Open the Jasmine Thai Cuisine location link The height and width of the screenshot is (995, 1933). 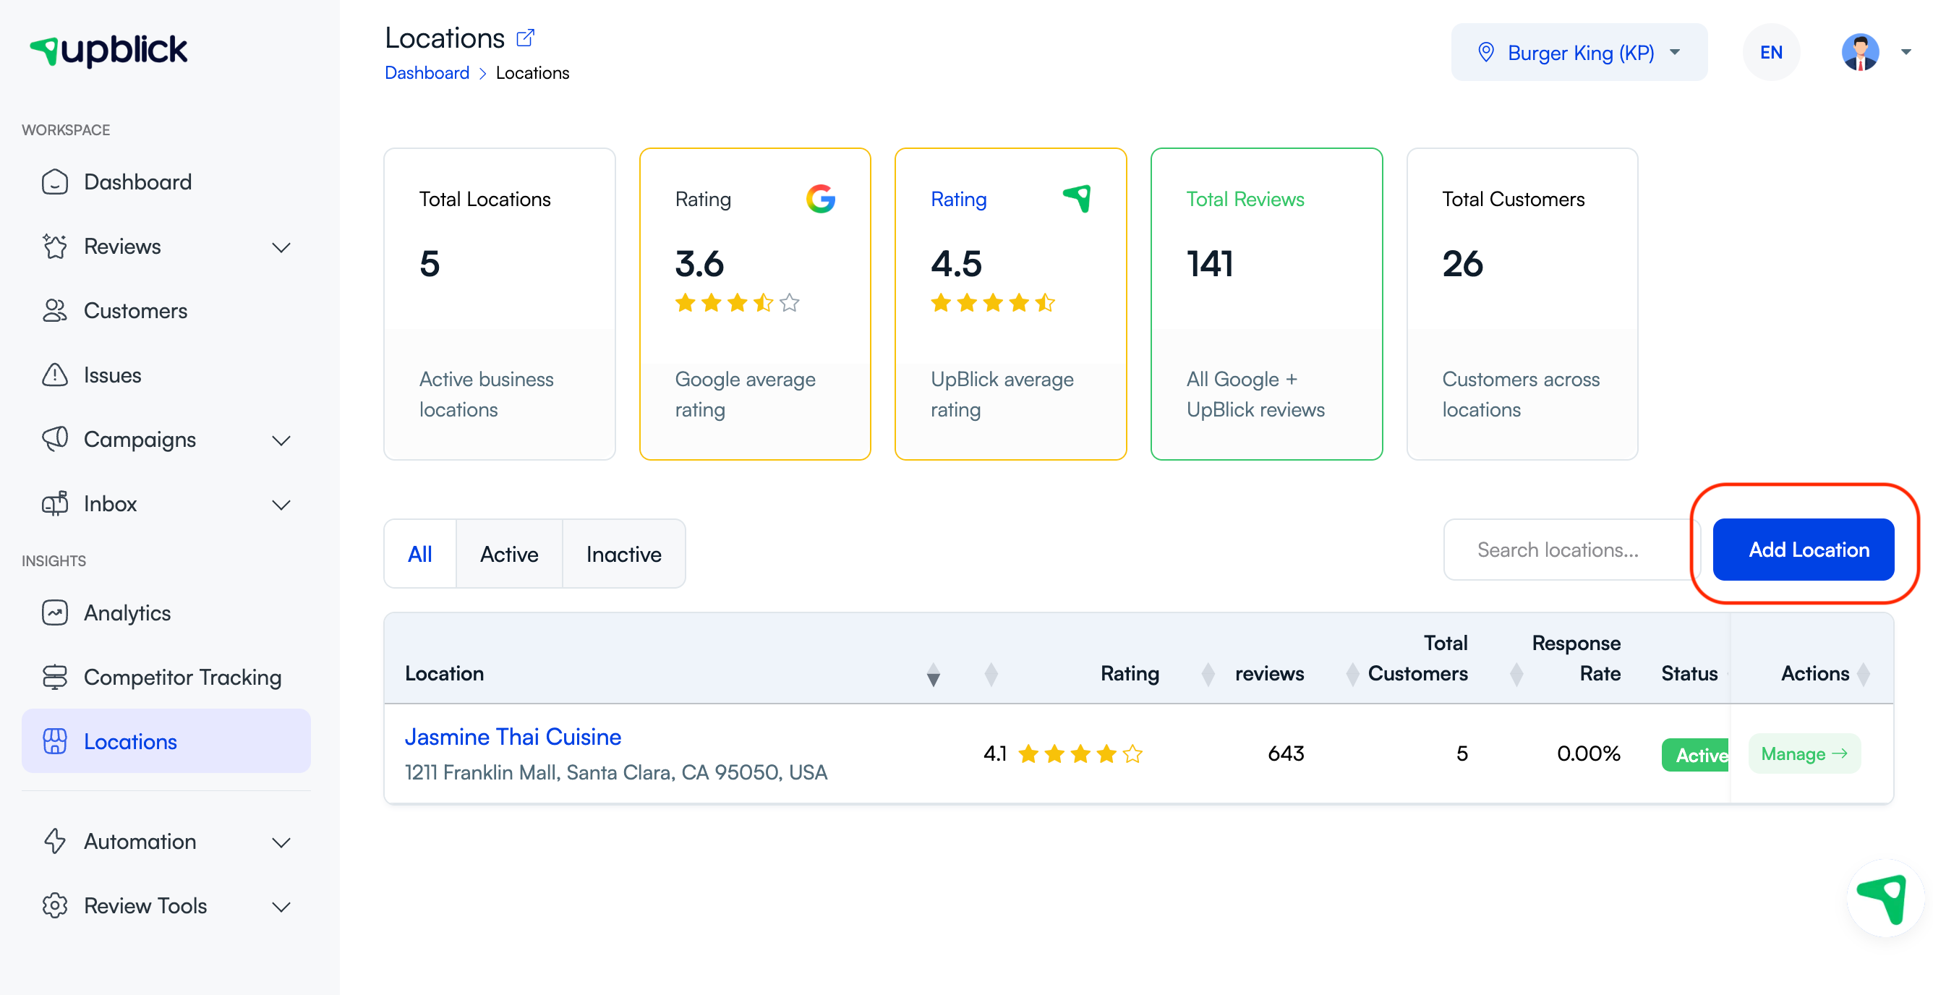[513, 737]
